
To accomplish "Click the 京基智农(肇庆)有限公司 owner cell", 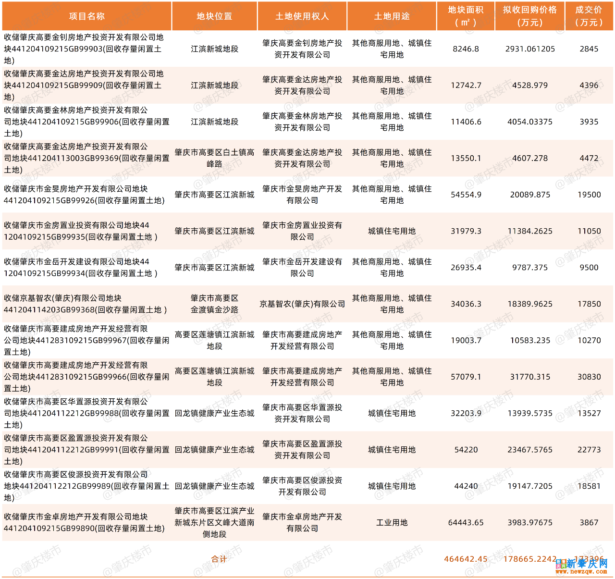I will coord(302,304).
